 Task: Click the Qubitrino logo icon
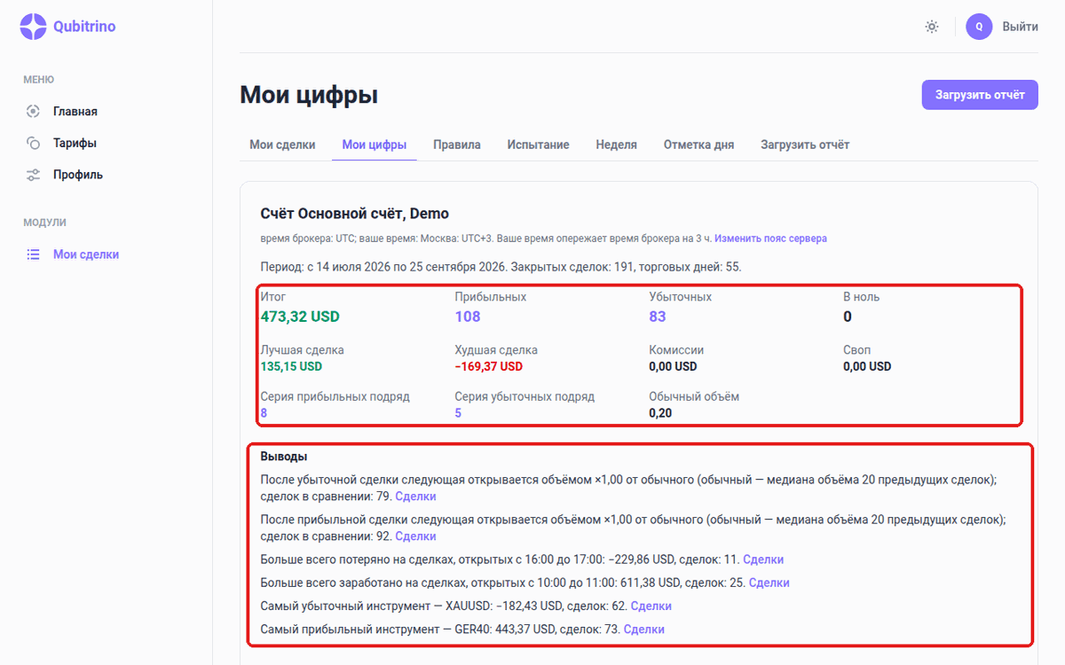point(33,27)
